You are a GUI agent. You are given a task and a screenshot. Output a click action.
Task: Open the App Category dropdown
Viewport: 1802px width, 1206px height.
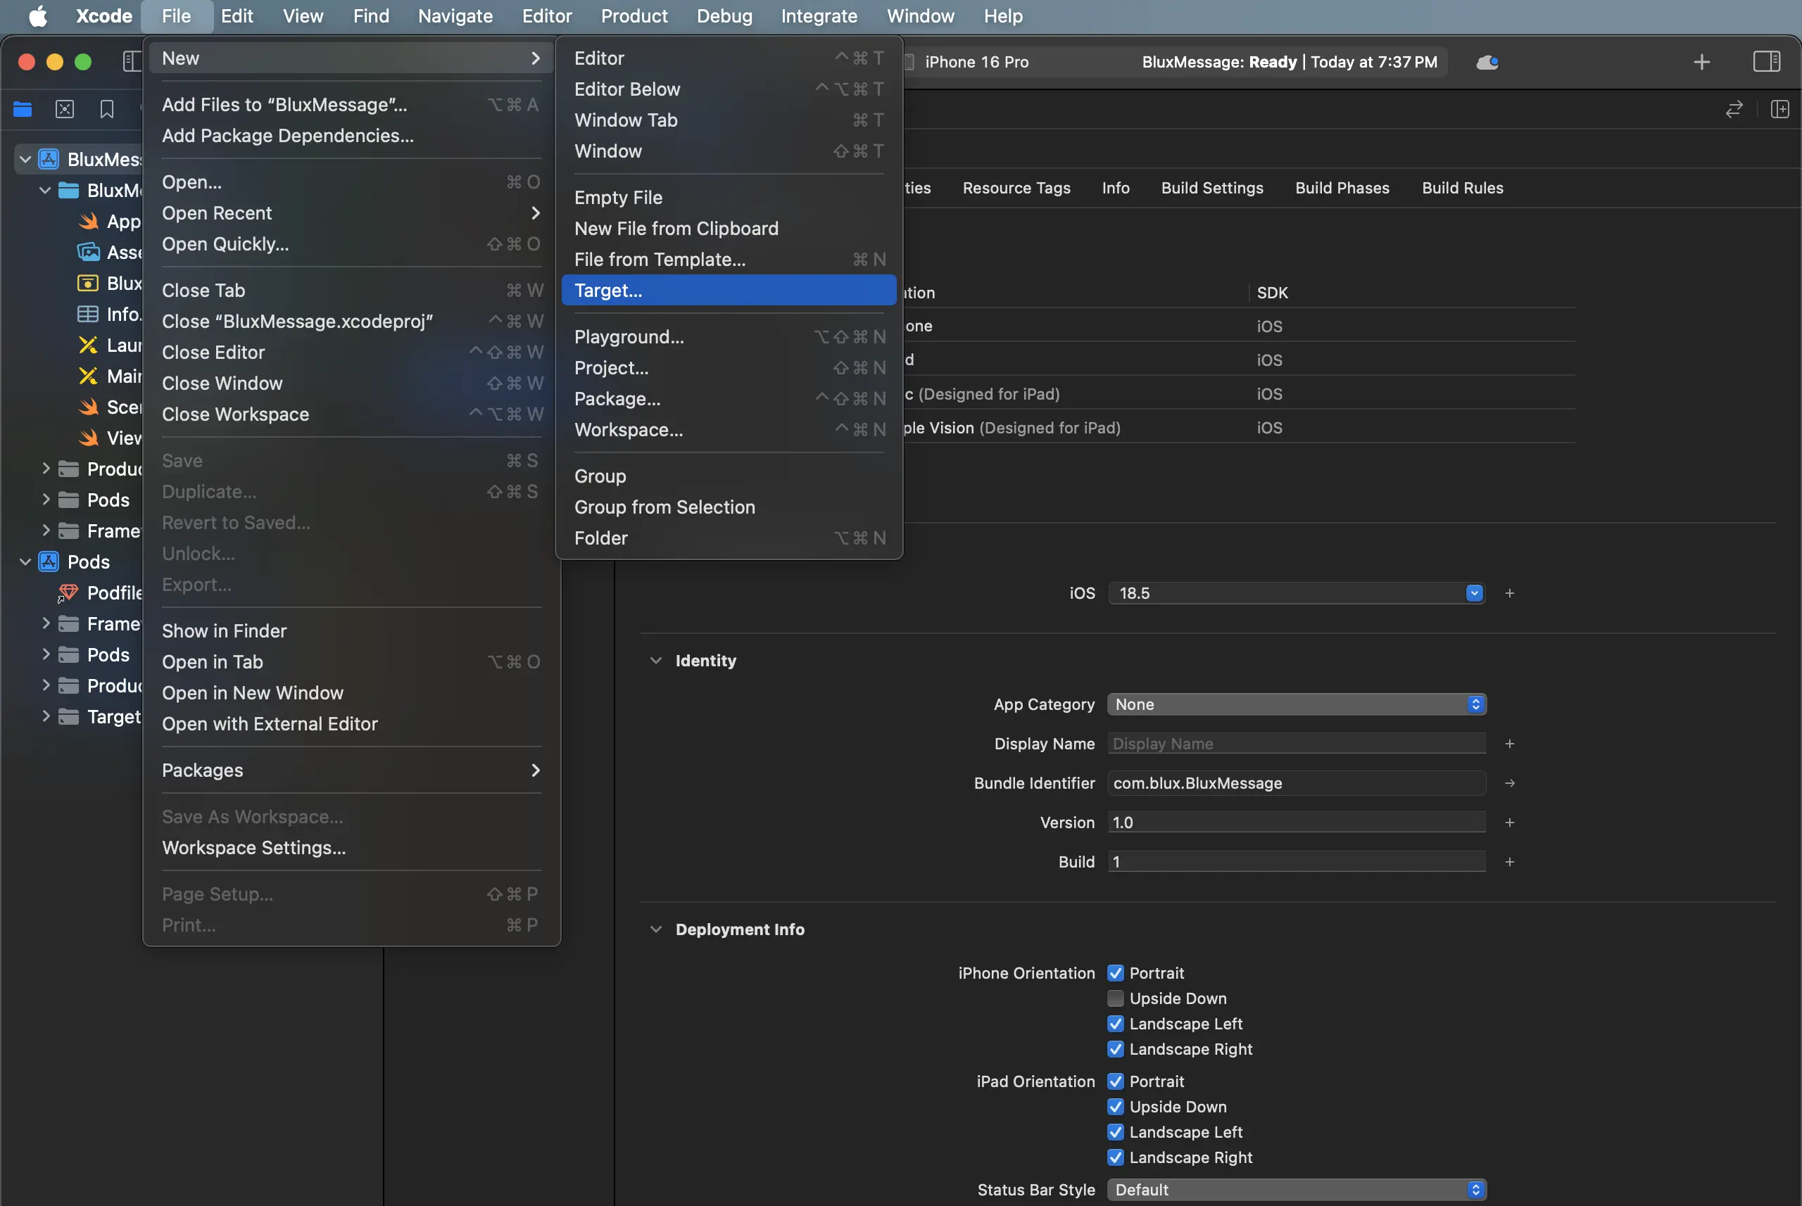1297,704
